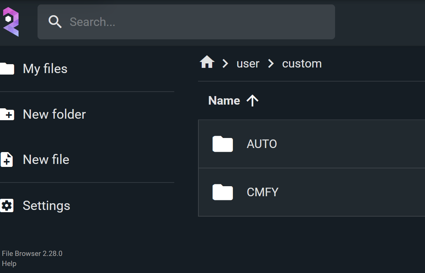
Task: Select the CMFY folder row
Action: [297, 192]
